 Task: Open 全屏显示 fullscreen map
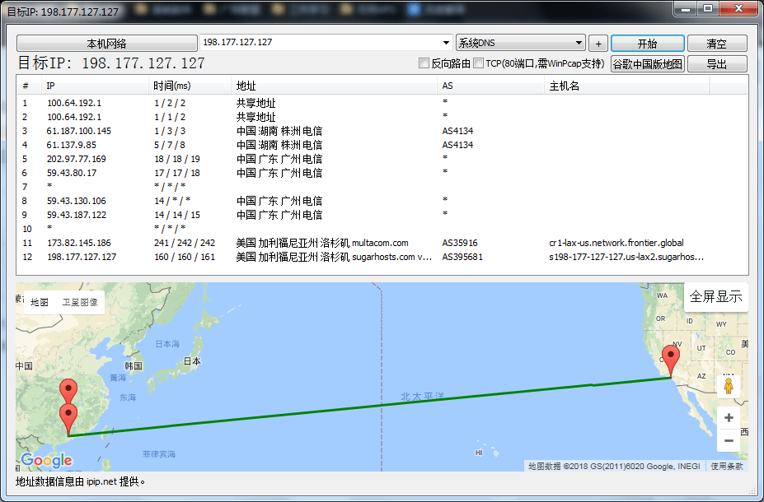(x=715, y=296)
